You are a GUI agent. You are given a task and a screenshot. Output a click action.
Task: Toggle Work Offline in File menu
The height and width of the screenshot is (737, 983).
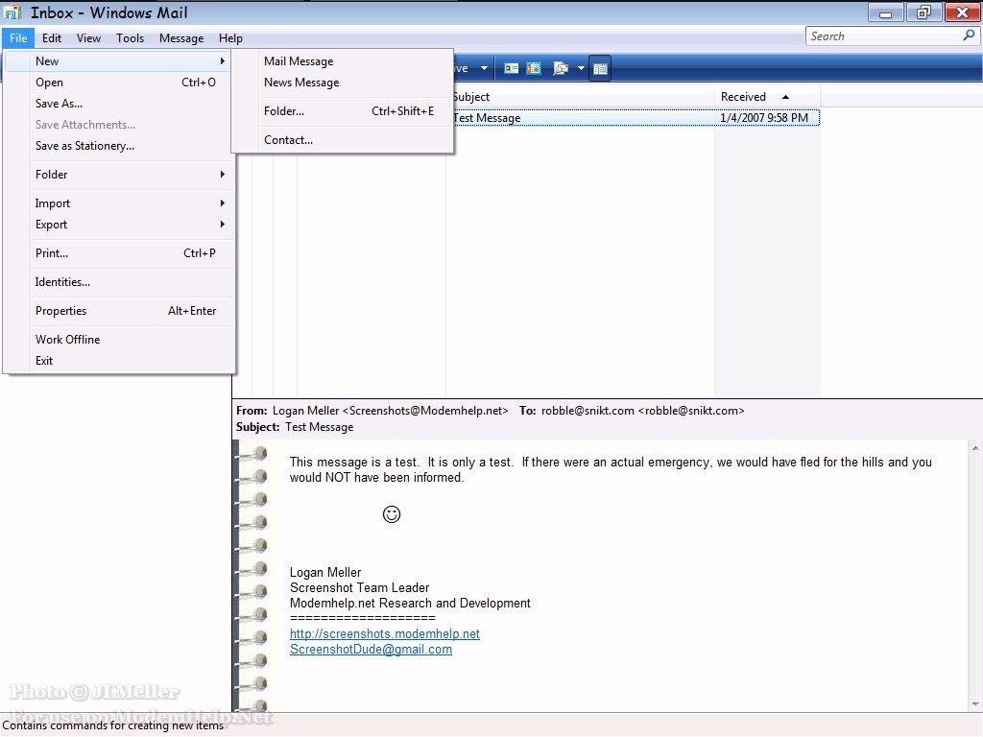(119, 339)
